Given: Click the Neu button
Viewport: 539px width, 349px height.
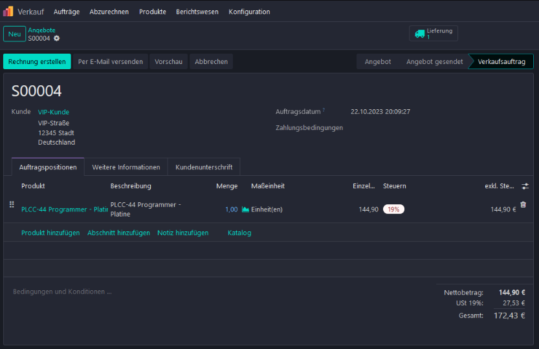Looking at the screenshot, I should [x=14, y=34].
